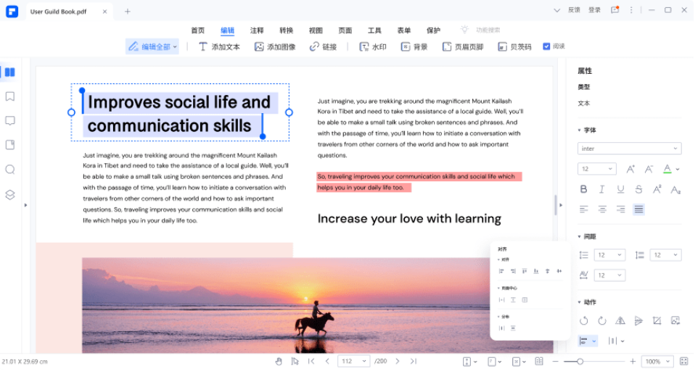
Task: Open the 100% zoom level dropdown
Action: coord(657,362)
